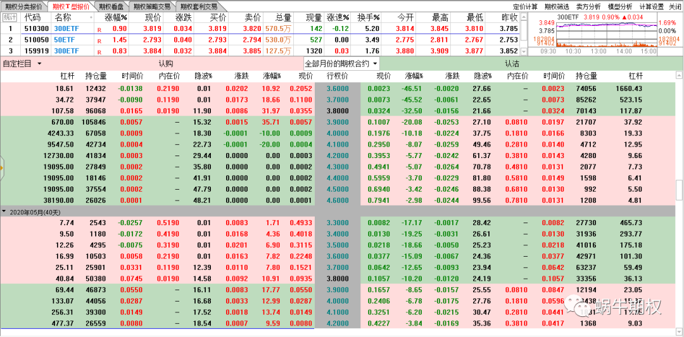Open 期权筛选 filter
The image size is (684, 337).
click(557, 6)
